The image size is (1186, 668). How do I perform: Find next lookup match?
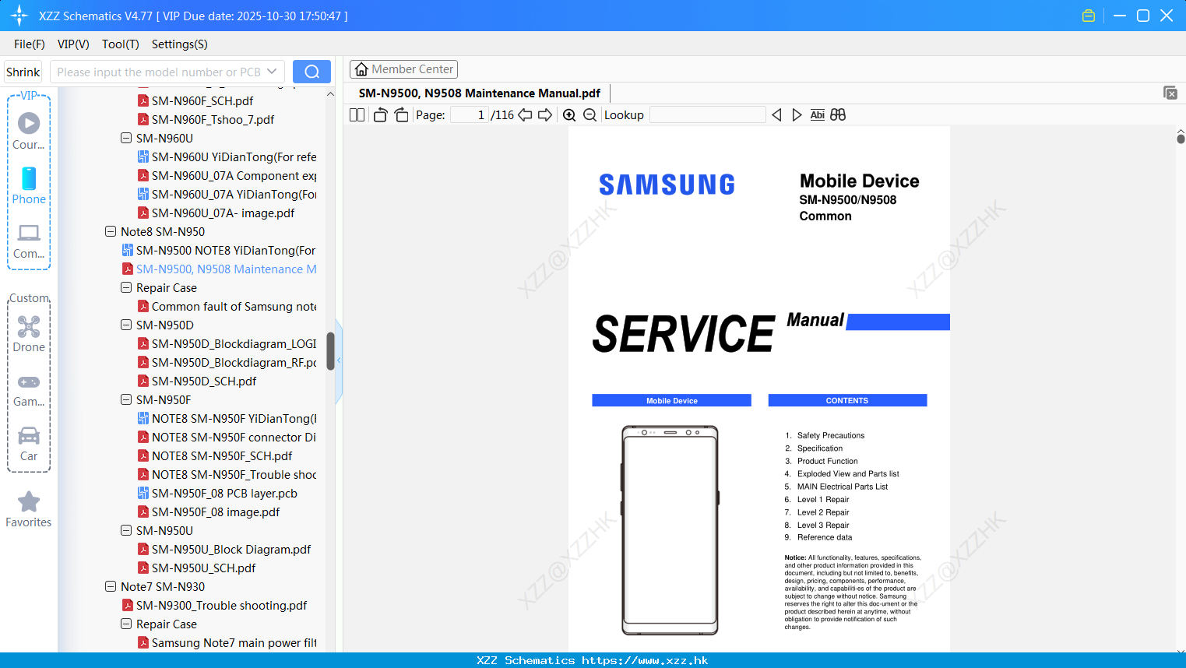click(797, 114)
